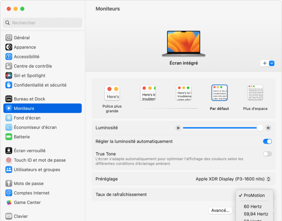Adjust the Luminosité slider knob
This screenshot has width=282, height=221.
260,128
